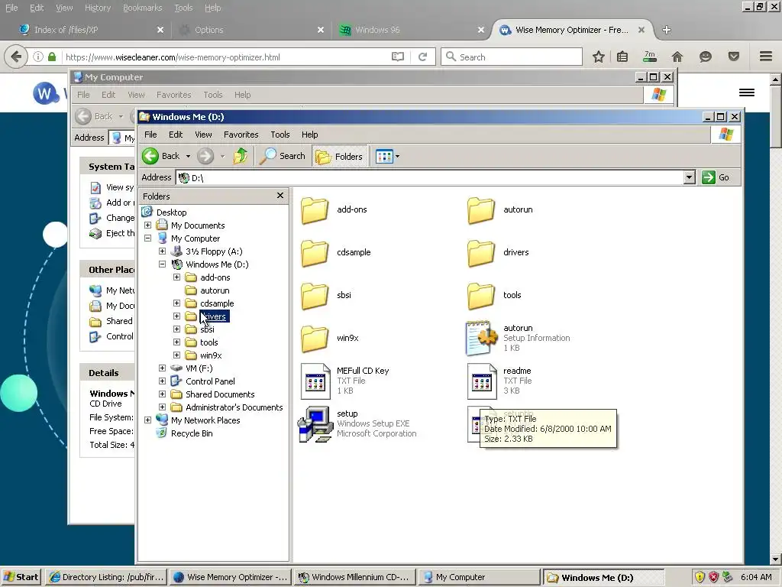Open the Back history dropdown arrow
The height and width of the screenshot is (587, 782).
pos(188,156)
